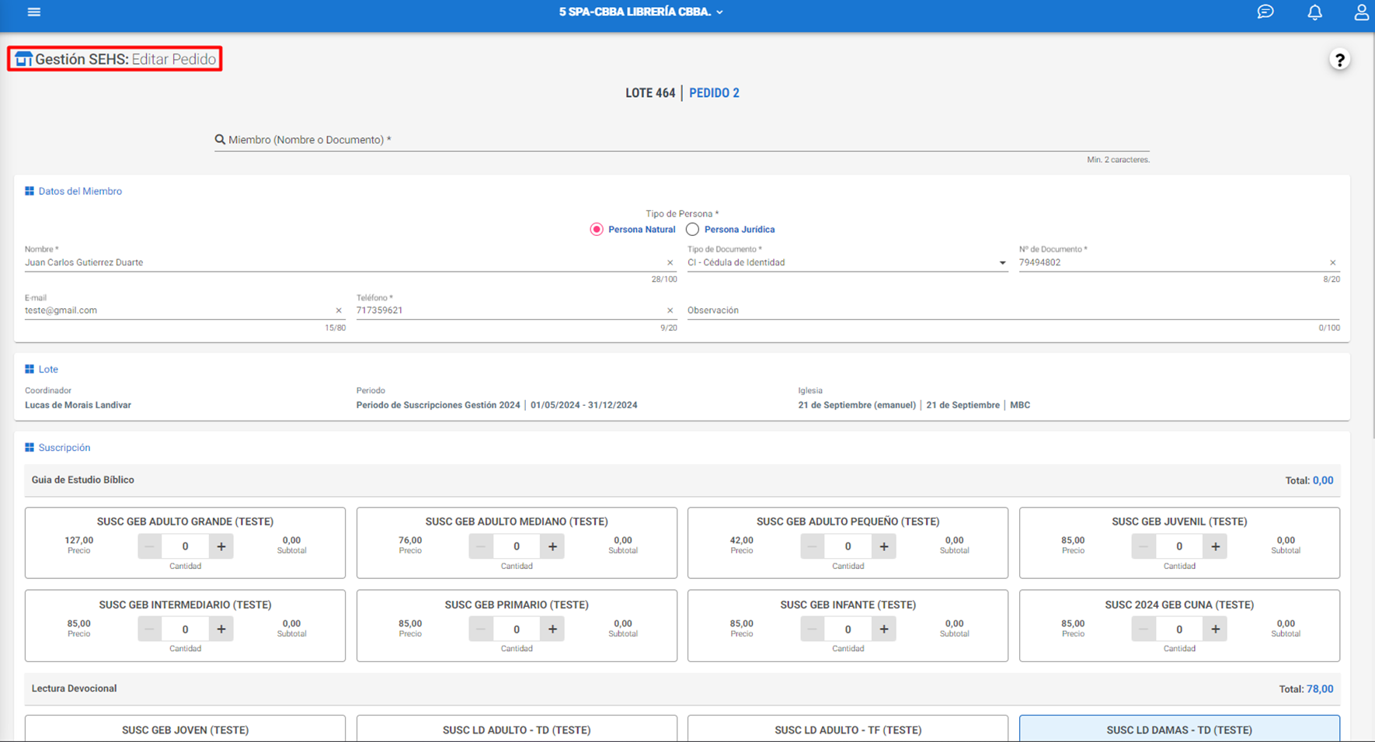Image resolution: width=1375 pixels, height=742 pixels.
Task: Clear the Nombre field with X
Action: click(670, 263)
